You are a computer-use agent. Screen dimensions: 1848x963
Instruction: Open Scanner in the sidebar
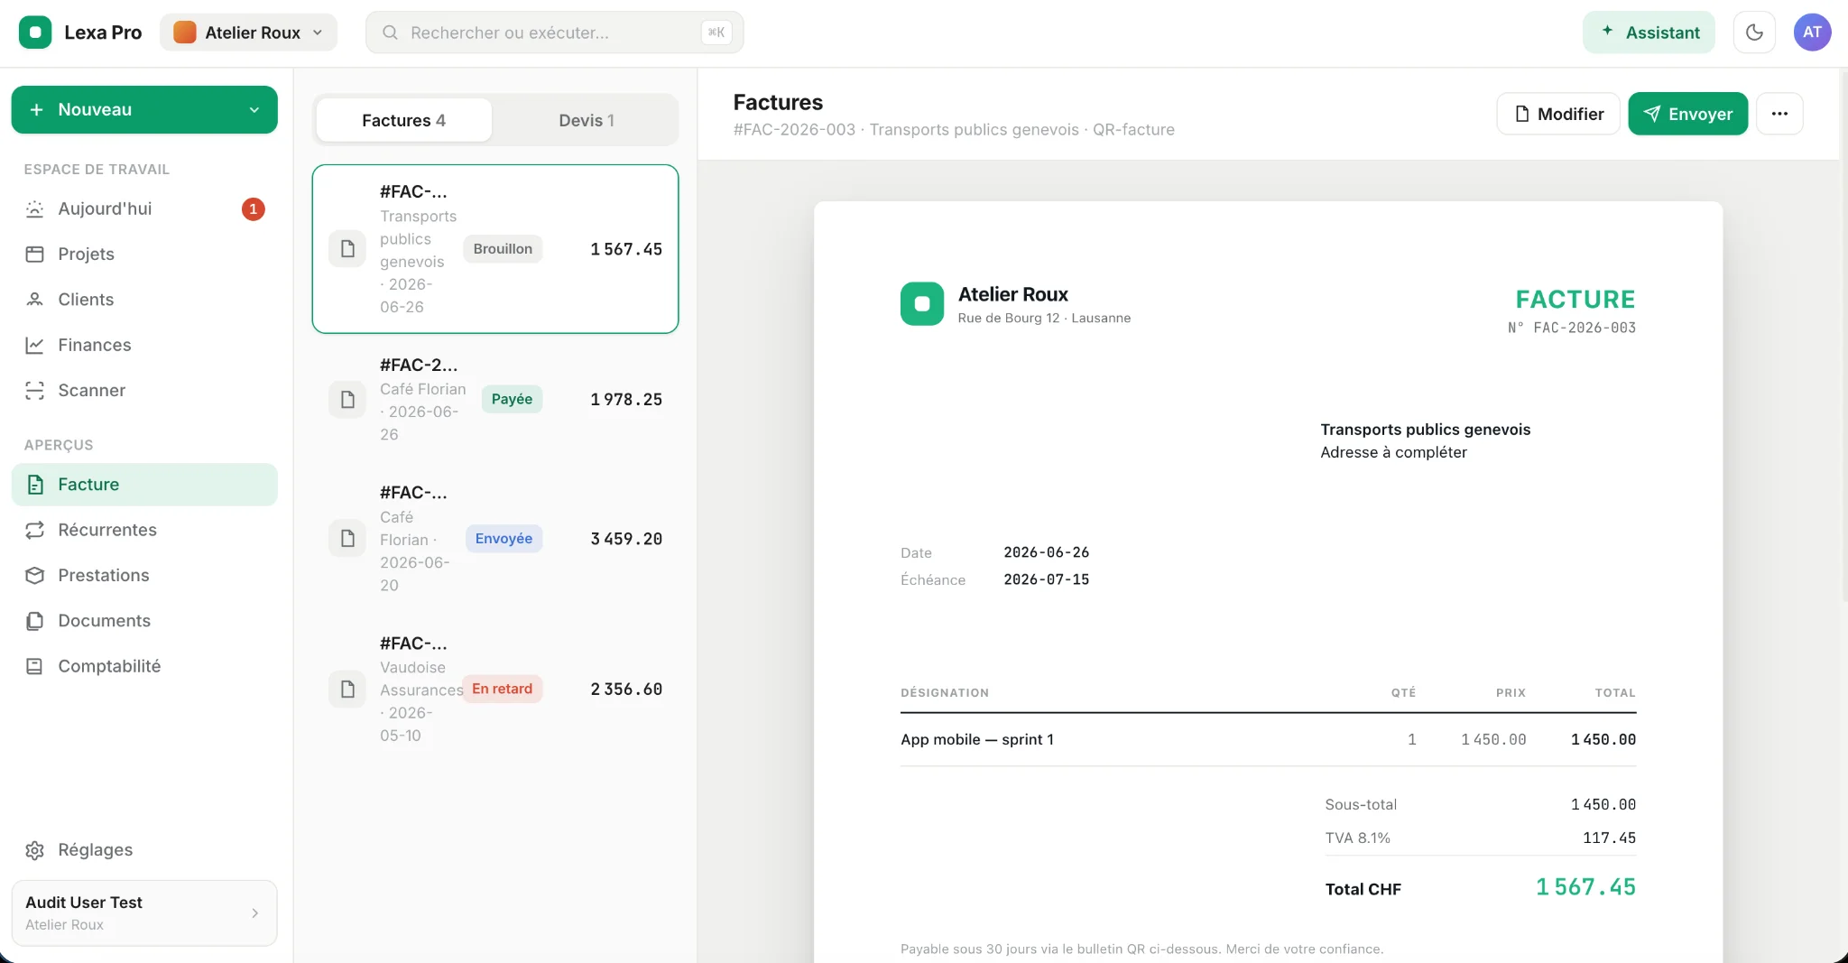pos(144,390)
